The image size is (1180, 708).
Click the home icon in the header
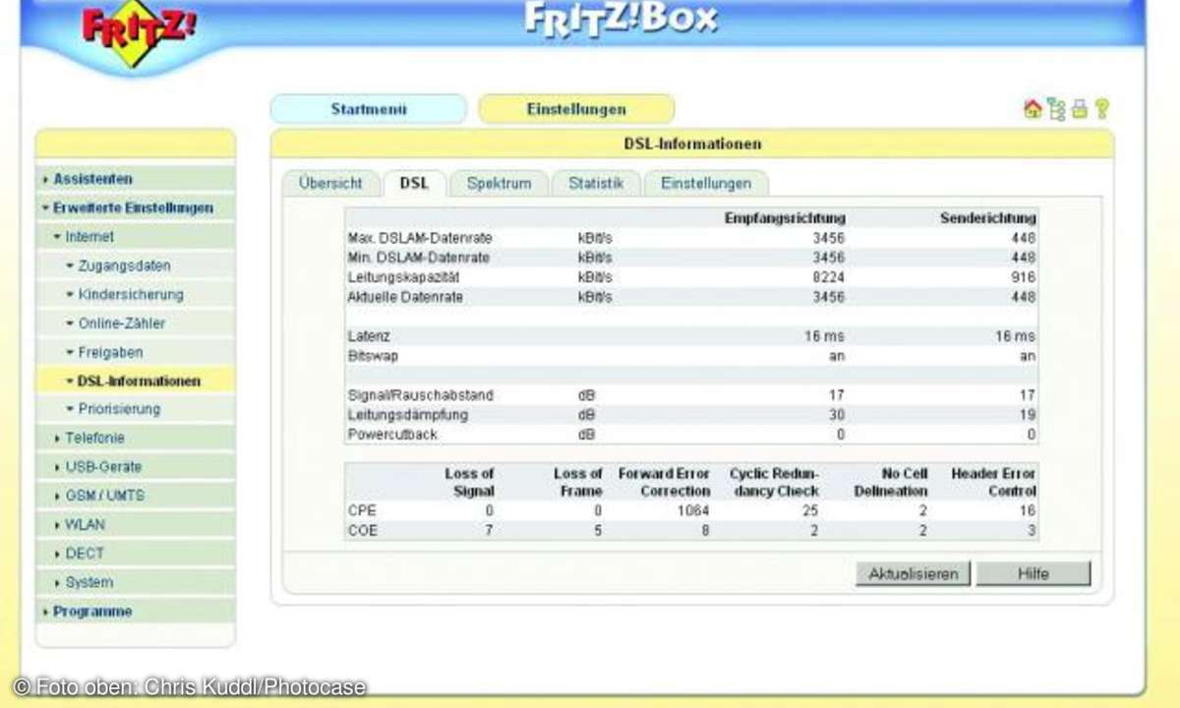coord(1032,109)
